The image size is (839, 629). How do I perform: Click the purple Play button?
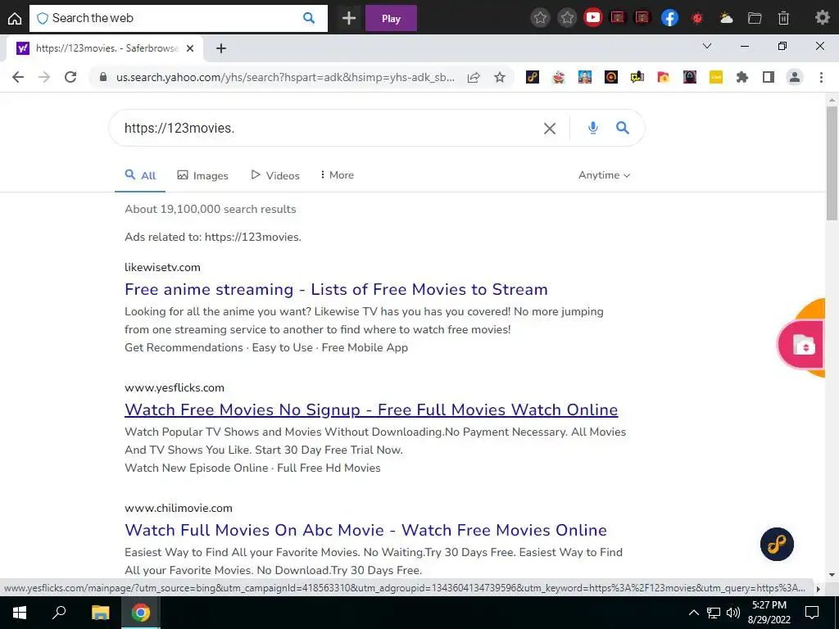pyautogui.click(x=391, y=18)
